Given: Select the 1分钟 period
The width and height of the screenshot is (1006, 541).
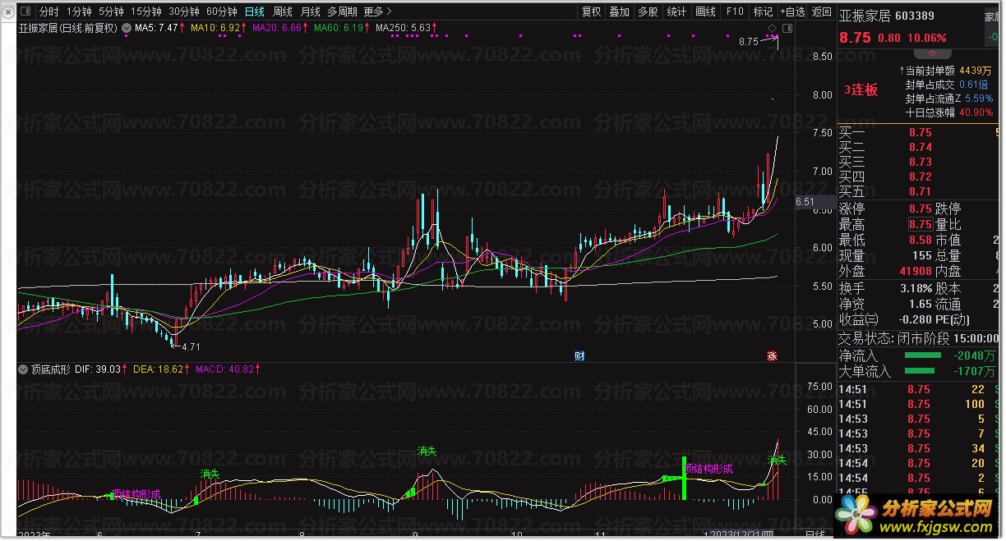Looking at the screenshot, I should tap(79, 11).
